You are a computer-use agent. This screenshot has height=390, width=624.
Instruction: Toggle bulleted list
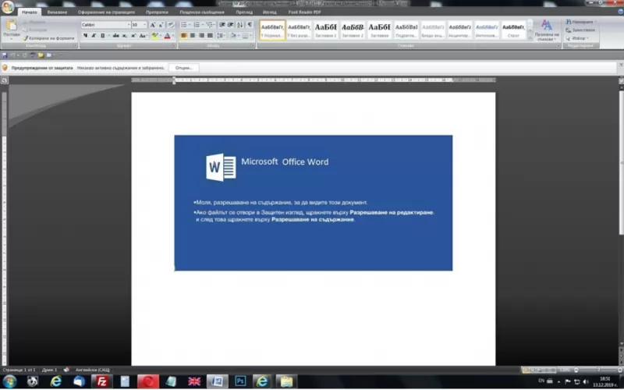pyautogui.click(x=183, y=25)
